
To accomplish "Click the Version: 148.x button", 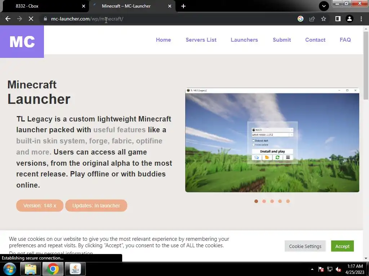I will (40, 206).
